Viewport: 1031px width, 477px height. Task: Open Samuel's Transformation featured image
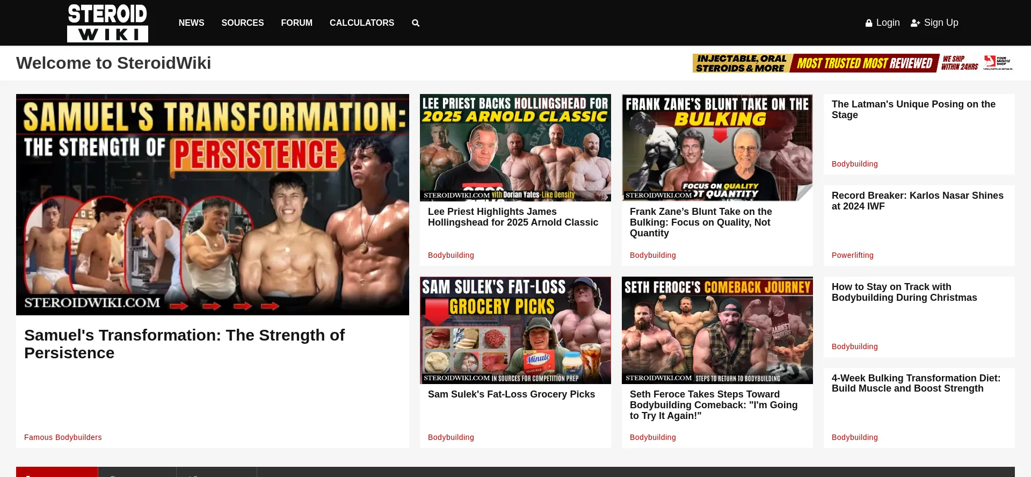click(x=213, y=205)
